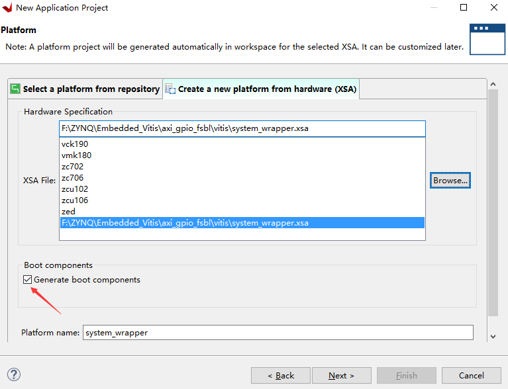Select vmk180 from the XSA list
This screenshot has width=508, height=389.
pos(242,155)
